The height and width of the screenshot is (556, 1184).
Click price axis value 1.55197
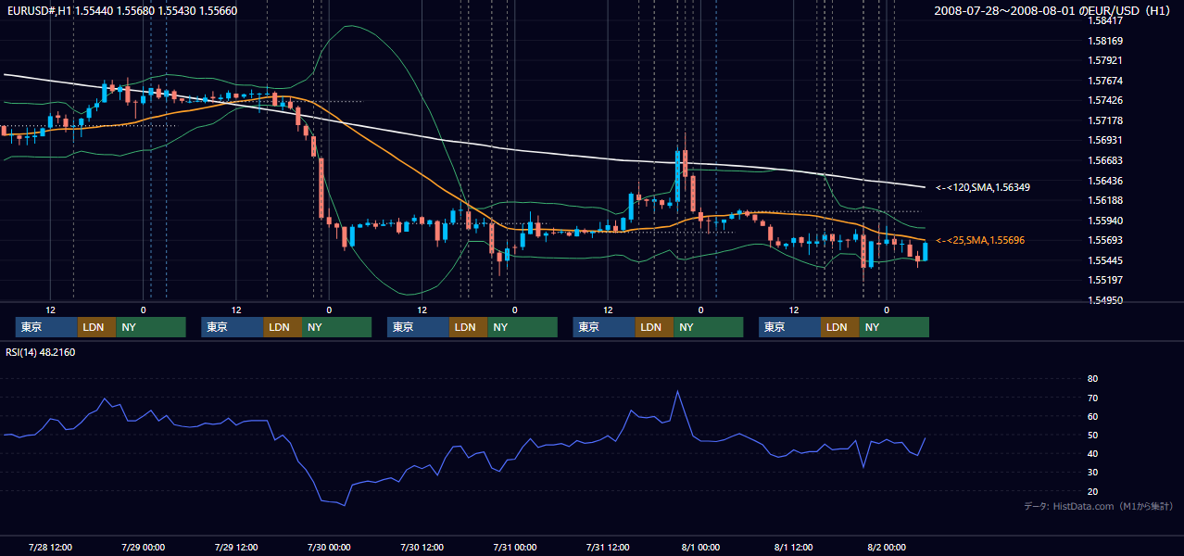tap(1105, 280)
